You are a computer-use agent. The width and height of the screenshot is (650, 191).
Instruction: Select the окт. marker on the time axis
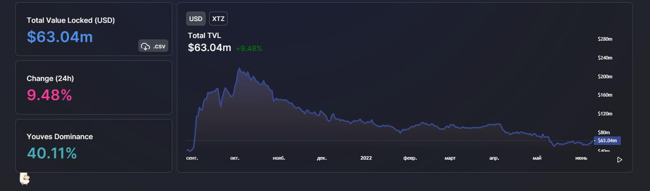235,158
